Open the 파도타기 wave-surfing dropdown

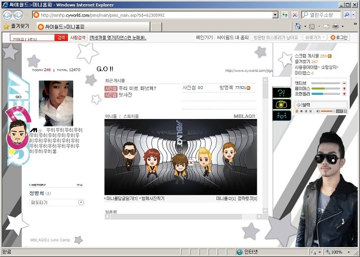(x=57, y=203)
